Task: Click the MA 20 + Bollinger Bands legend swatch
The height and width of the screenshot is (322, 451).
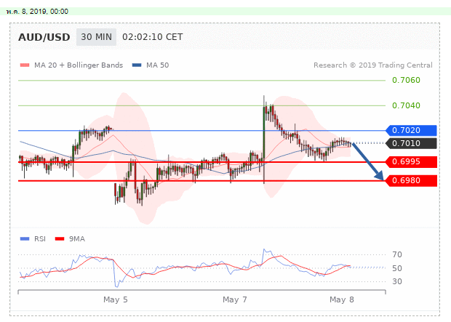Action: click(25, 65)
